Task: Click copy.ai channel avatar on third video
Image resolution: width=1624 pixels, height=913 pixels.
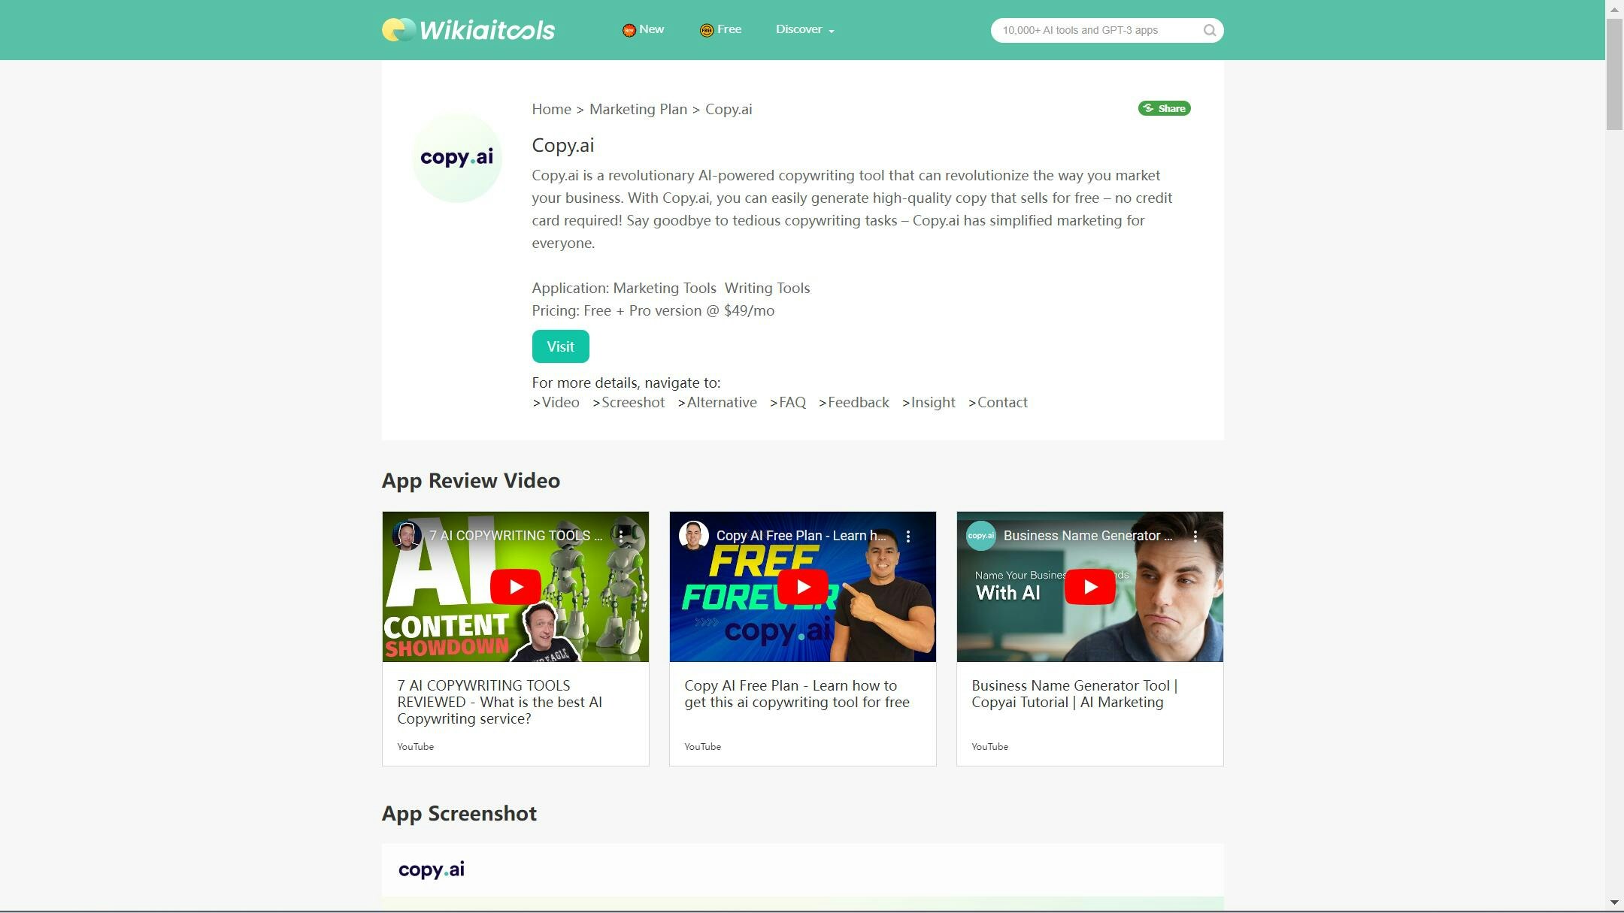Action: tap(980, 536)
